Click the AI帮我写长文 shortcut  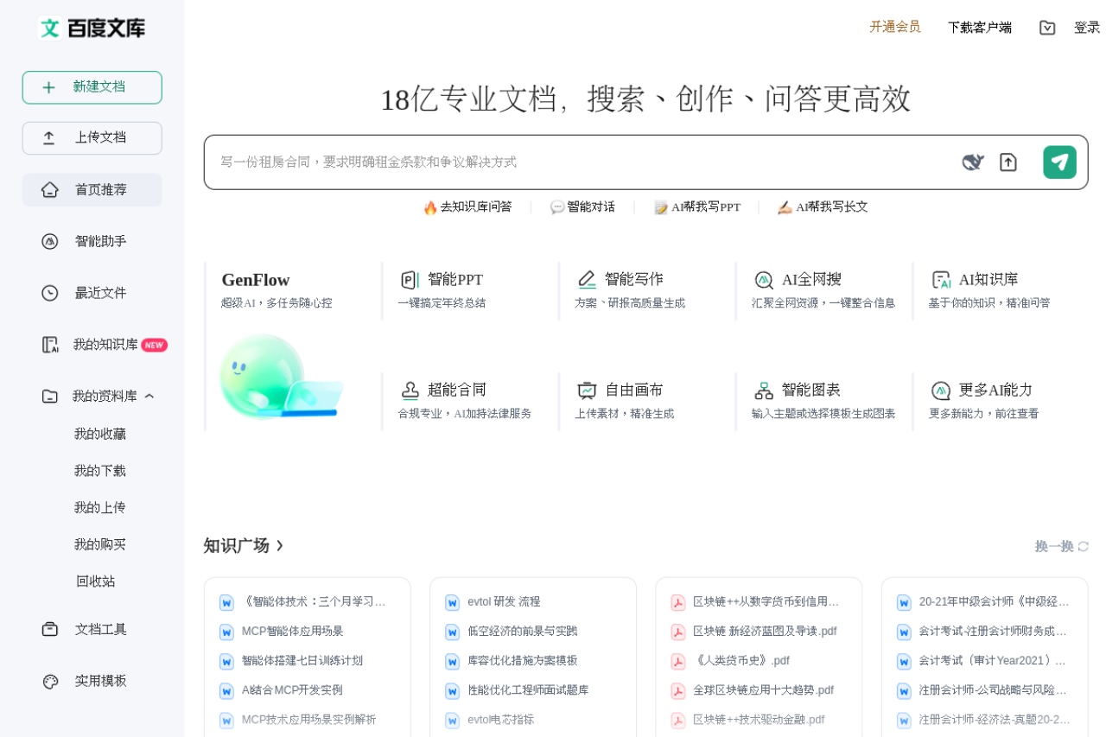823,207
